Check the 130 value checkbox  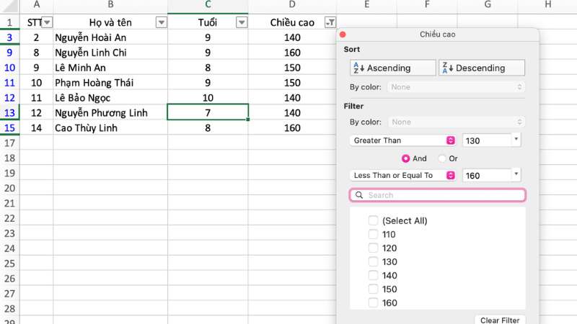tap(373, 261)
